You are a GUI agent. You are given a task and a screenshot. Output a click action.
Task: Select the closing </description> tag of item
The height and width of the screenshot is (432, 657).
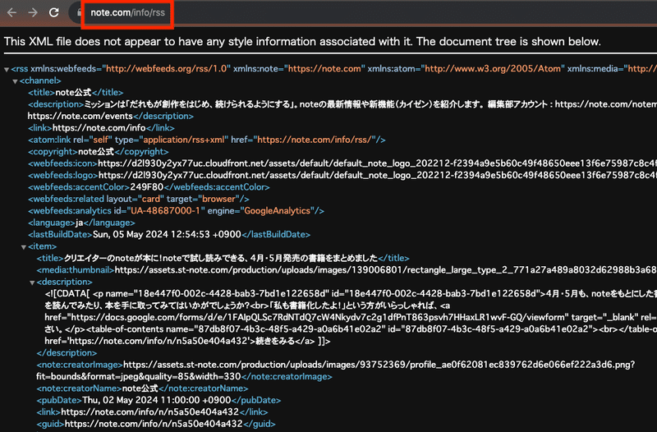point(67,353)
